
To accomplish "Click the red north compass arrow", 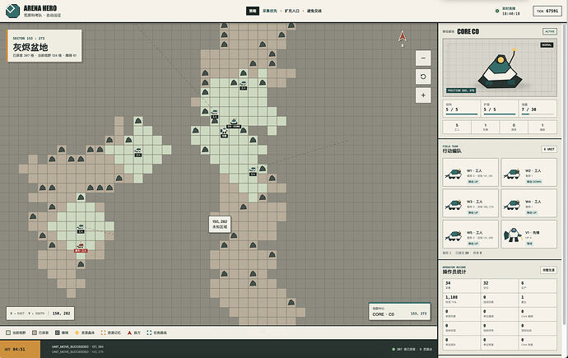I will (x=402, y=36).
